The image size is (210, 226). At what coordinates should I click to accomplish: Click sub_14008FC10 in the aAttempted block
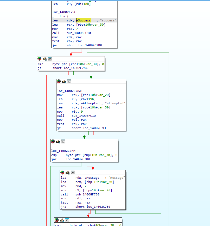pos(84,116)
